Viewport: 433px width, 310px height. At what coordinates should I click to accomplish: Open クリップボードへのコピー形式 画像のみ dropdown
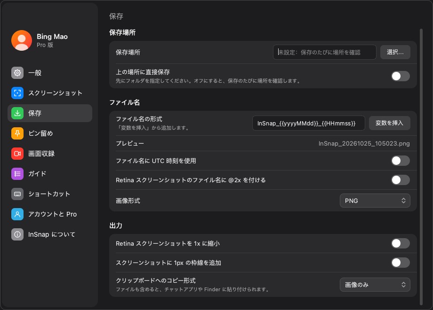[375, 285]
